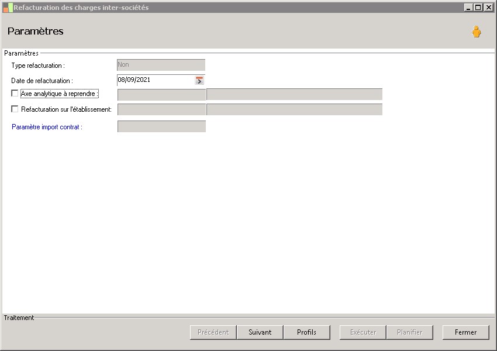Click the application icon in title bar
The image size is (497, 351).
(8, 8)
